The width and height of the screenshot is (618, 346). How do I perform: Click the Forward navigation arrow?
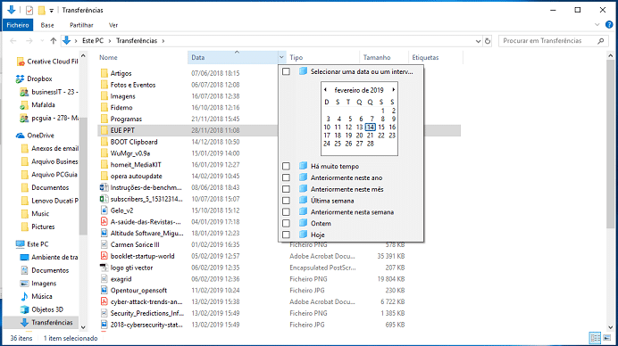pyautogui.click(x=29, y=41)
